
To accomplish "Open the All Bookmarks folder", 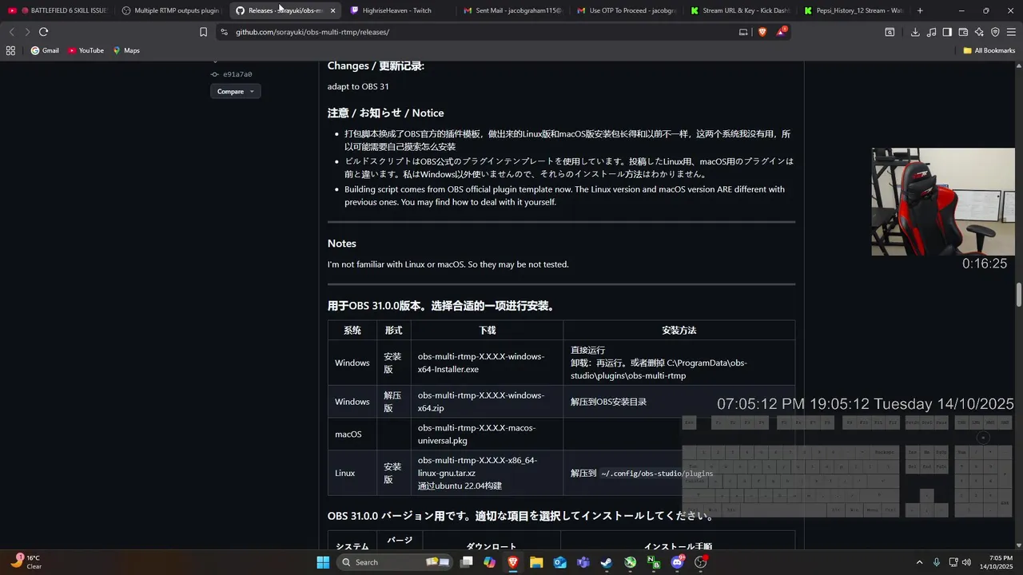I will pyautogui.click(x=989, y=50).
